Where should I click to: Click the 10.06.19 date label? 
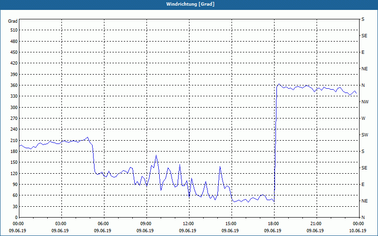tap(358, 231)
